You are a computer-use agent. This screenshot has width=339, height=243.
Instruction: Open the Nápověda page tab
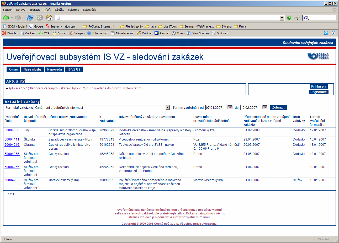tap(55, 69)
